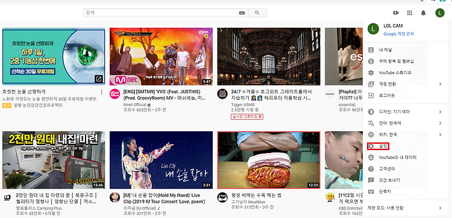452x218 pixels.
Task: Click the 계정 전환 icon
Action: [x=371, y=84]
